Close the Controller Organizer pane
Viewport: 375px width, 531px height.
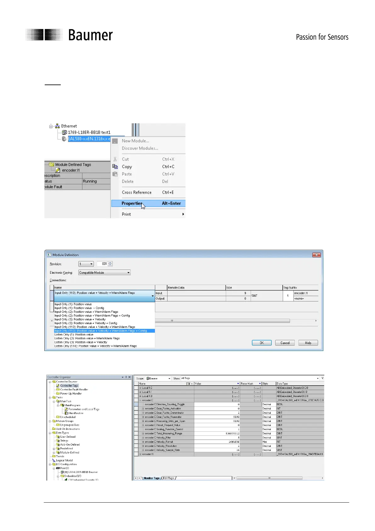click(x=129, y=377)
